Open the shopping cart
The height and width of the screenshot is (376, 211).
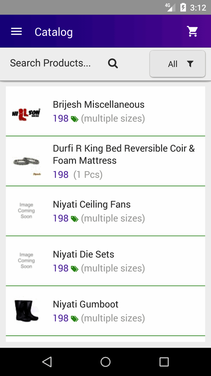tap(193, 32)
